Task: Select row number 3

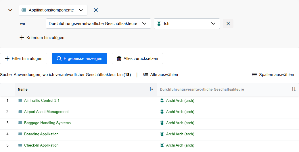Action: (x=7, y=123)
